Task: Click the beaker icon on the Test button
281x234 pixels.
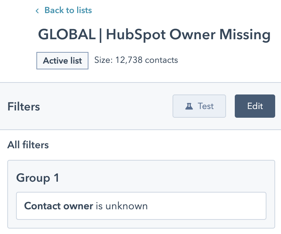Action: coord(189,106)
